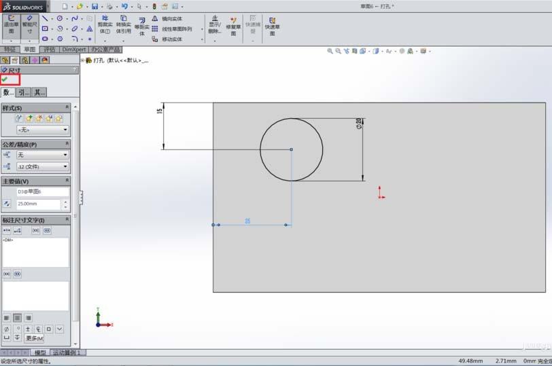
Task: Select the Polygon sketch tool
Action: point(60,39)
